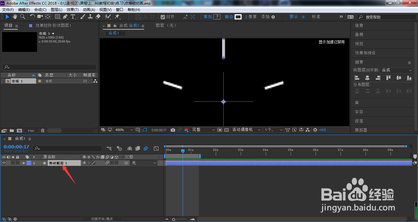The image size is (418, 222).
Task: Open the 图层(L) menu
Action: coord(57,10)
